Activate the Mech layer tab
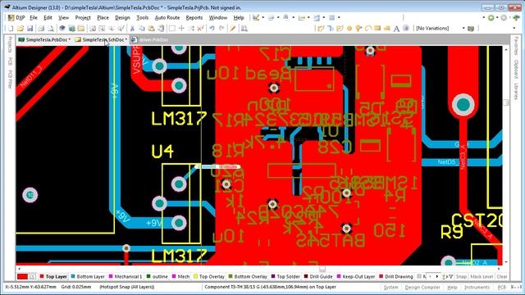 click(180, 277)
